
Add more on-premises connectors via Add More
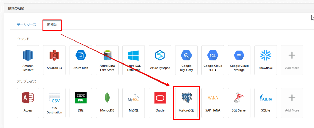292,103
